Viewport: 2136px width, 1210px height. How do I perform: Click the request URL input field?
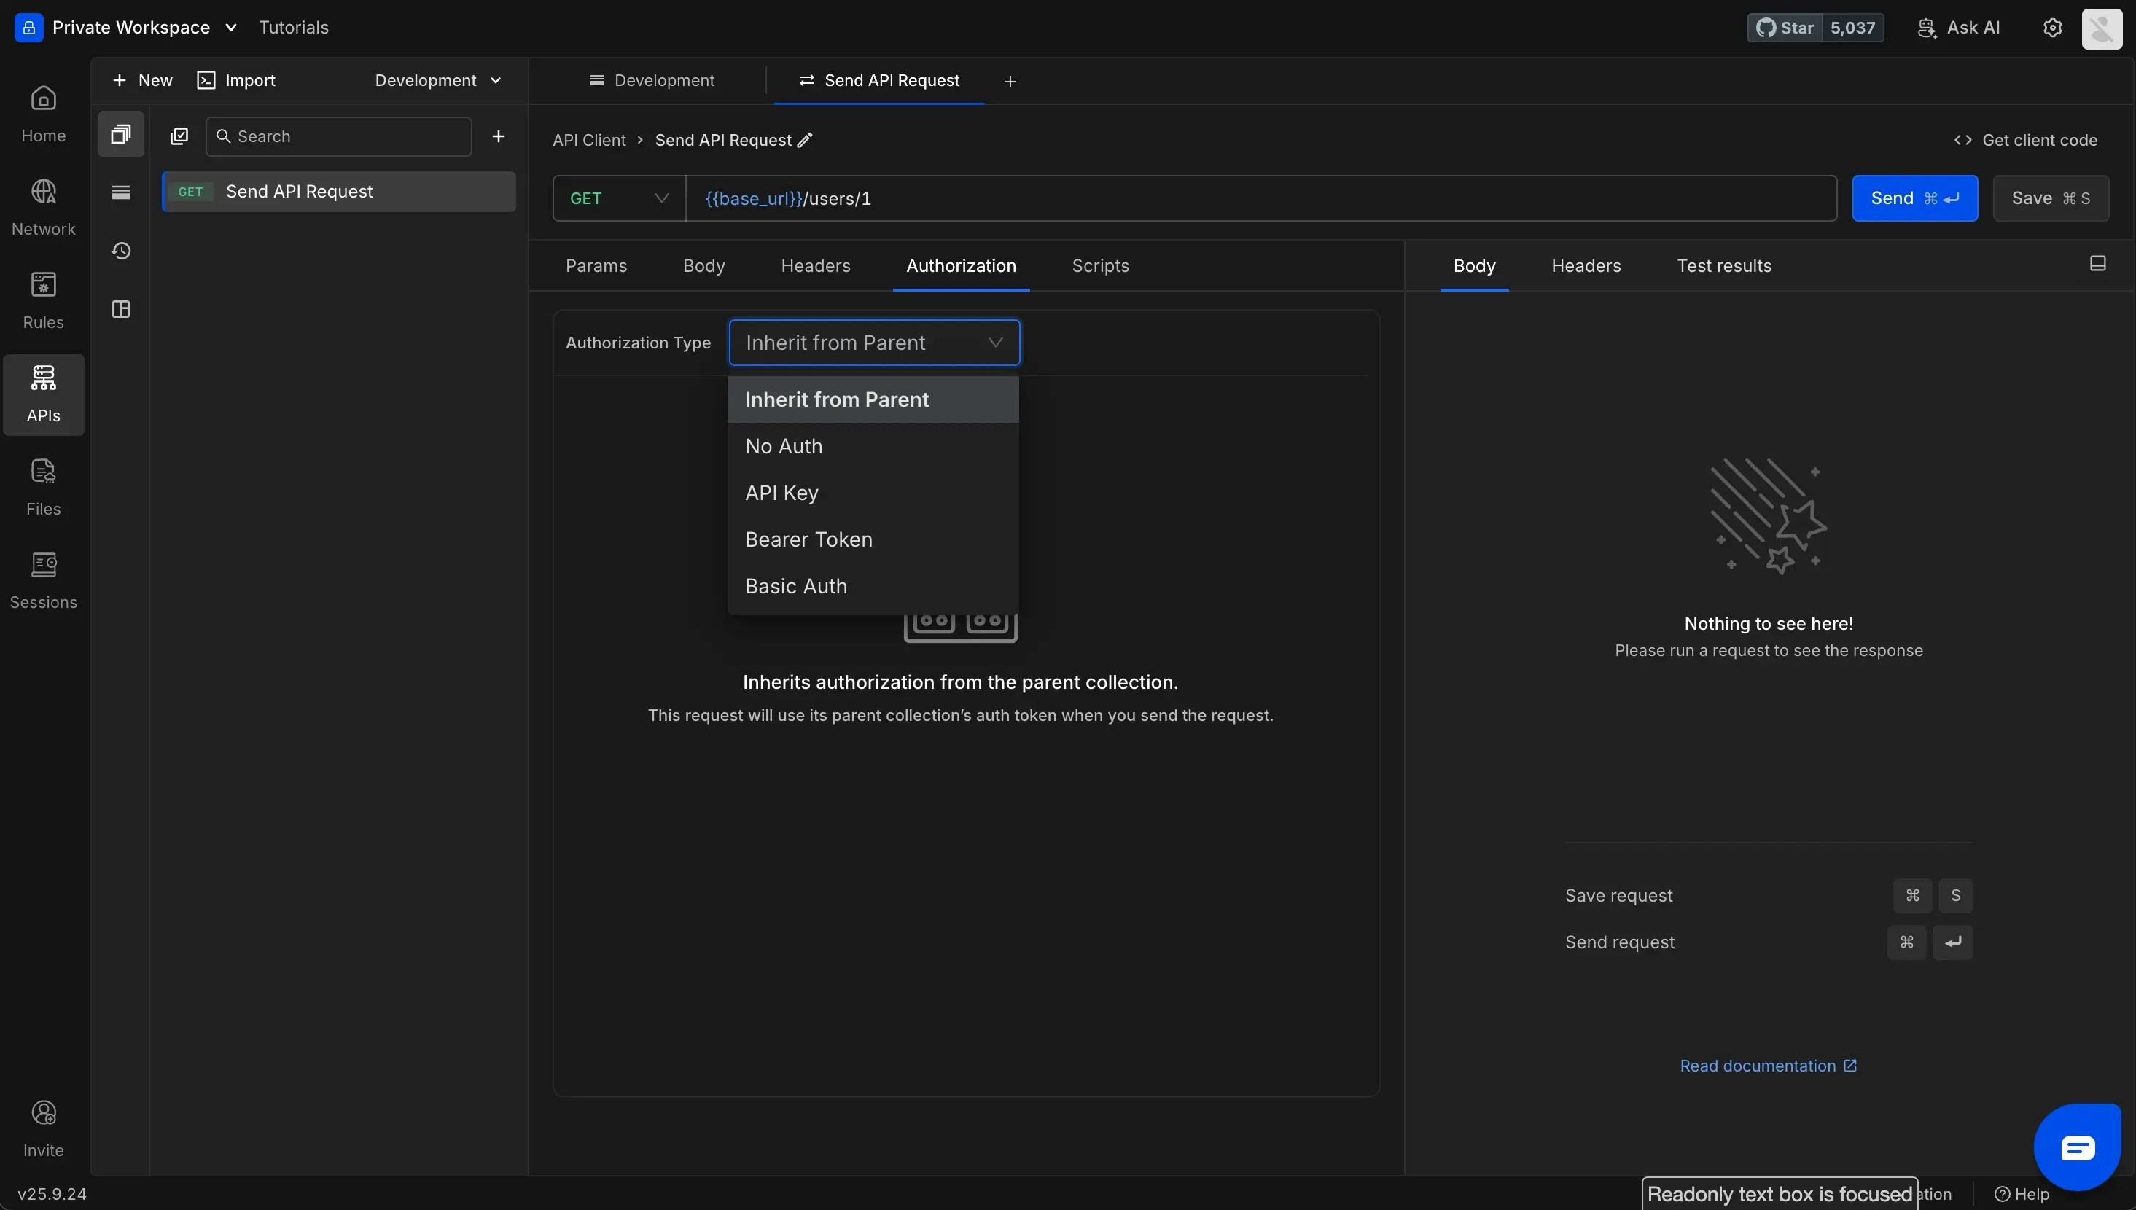[1260, 198]
